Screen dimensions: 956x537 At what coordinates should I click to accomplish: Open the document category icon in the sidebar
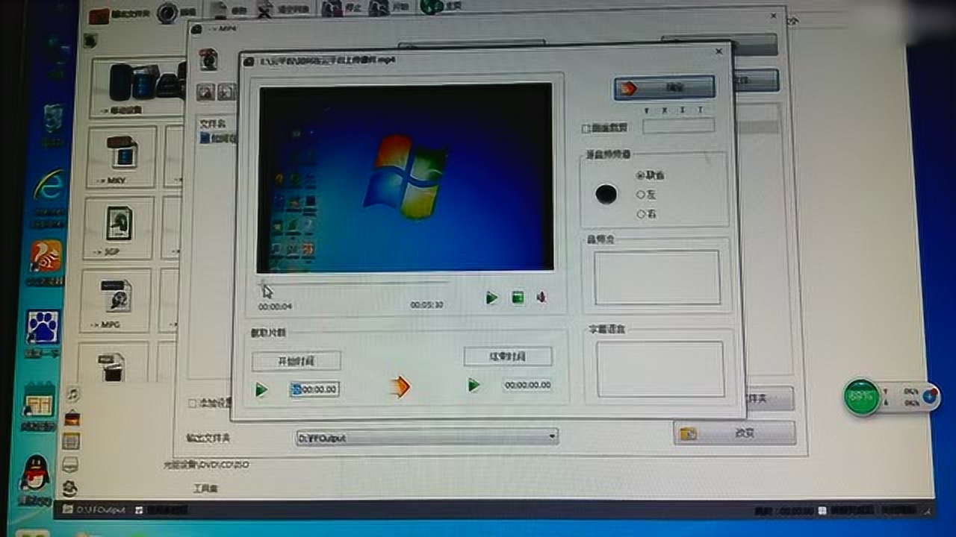pyautogui.click(x=71, y=442)
